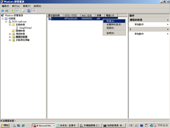
Task: Click the Forward arrow toolbar icon
Action: pyautogui.click(x=7, y=11)
